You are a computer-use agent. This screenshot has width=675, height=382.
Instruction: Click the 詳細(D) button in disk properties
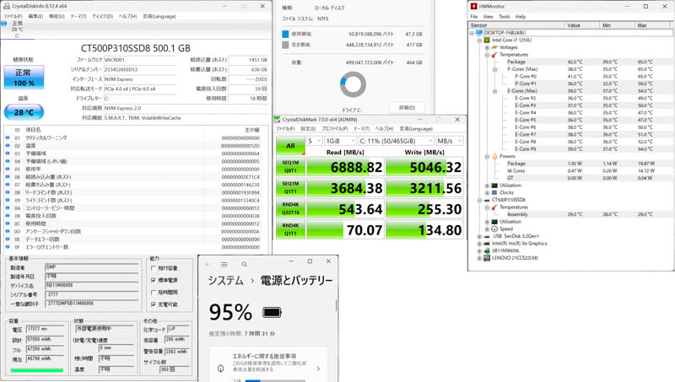pos(407,108)
